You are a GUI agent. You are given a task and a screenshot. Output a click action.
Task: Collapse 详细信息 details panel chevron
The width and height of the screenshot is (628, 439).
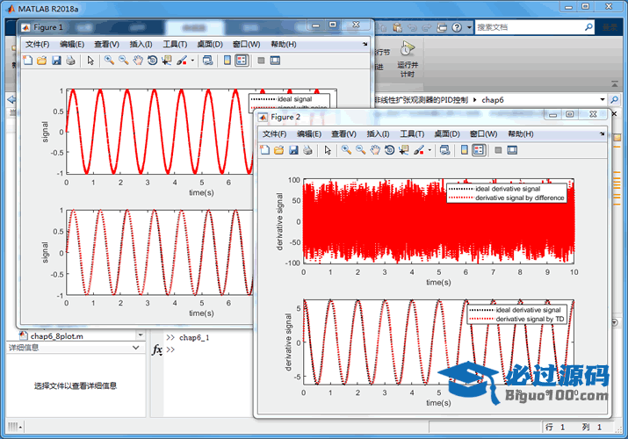point(136,348)
